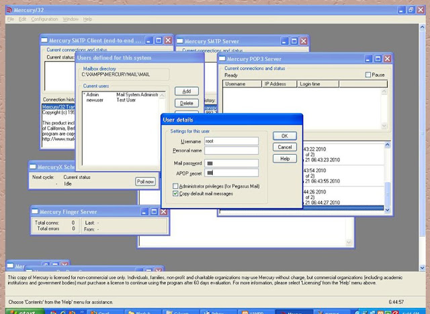430x314 pixels.
Task: Click POP3 connections list scroll up arrow
Action: [384, 91]
